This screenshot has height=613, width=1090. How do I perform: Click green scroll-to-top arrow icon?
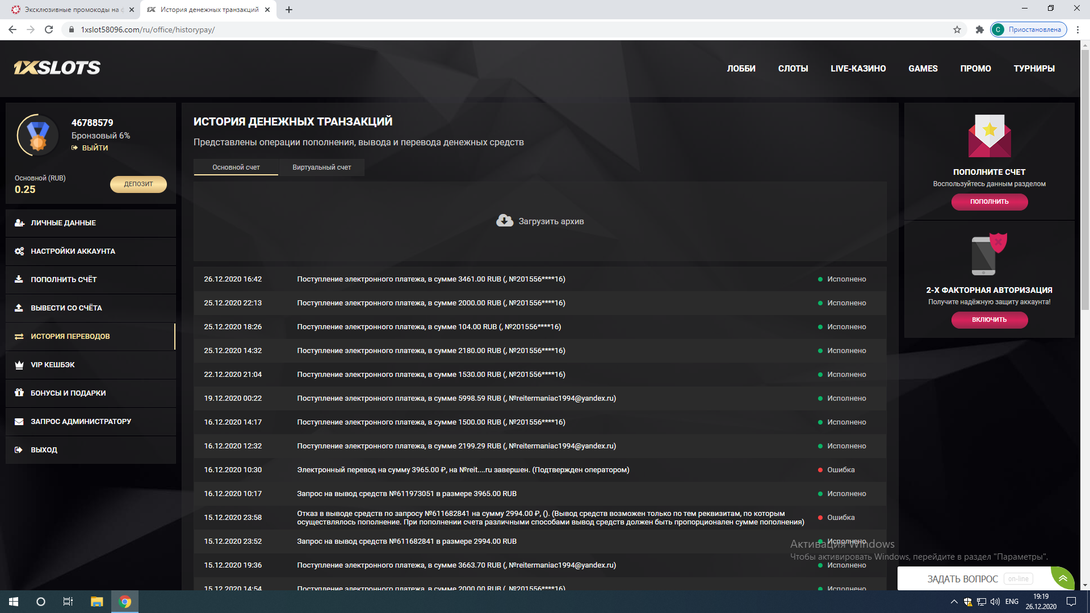(1062, 578)
